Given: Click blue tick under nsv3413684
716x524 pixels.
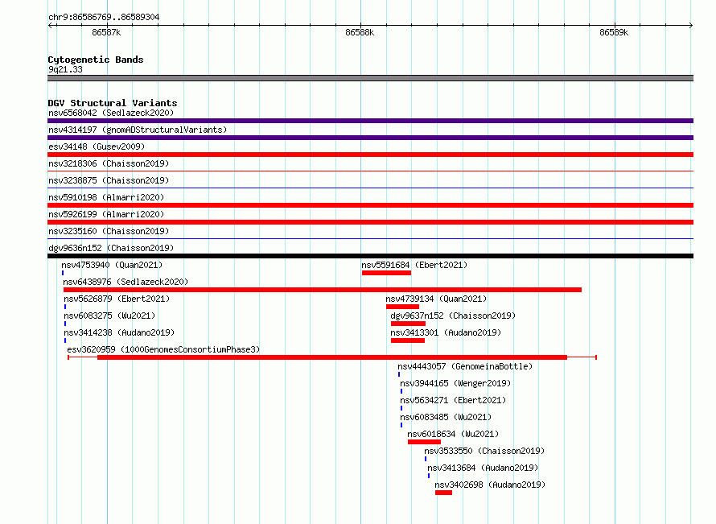Looking at the screenshot, I should coord(429,476).
